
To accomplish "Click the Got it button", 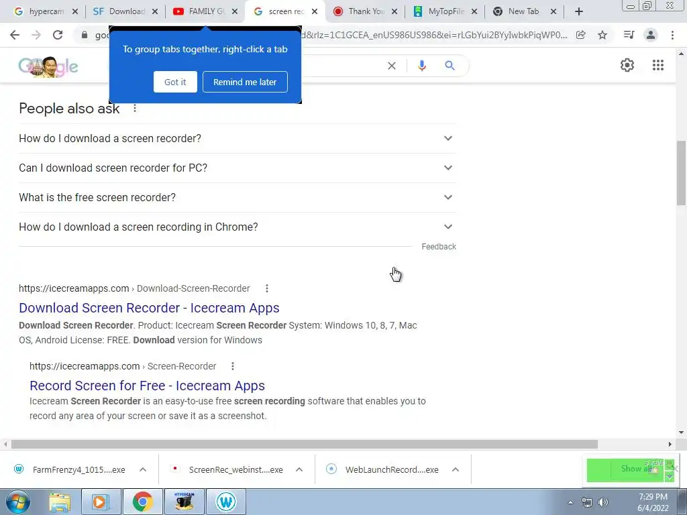I will (175, 82).
